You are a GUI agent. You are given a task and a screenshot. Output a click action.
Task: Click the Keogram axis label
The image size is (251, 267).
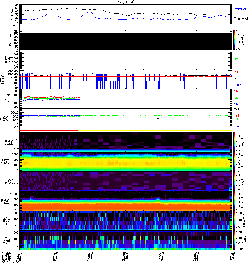point(10,40)
